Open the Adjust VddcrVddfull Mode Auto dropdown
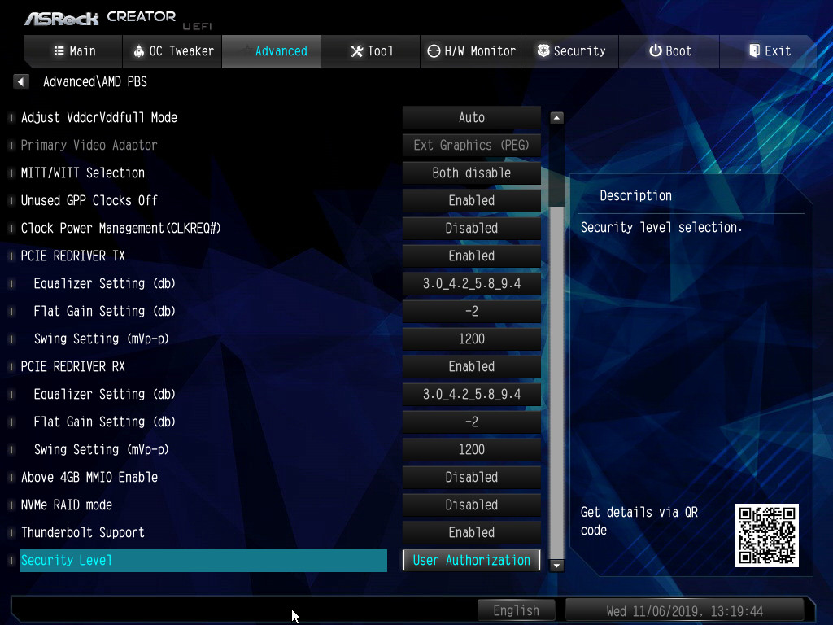The width and height of the screenshot is (833, 625). tap(471, 117)
